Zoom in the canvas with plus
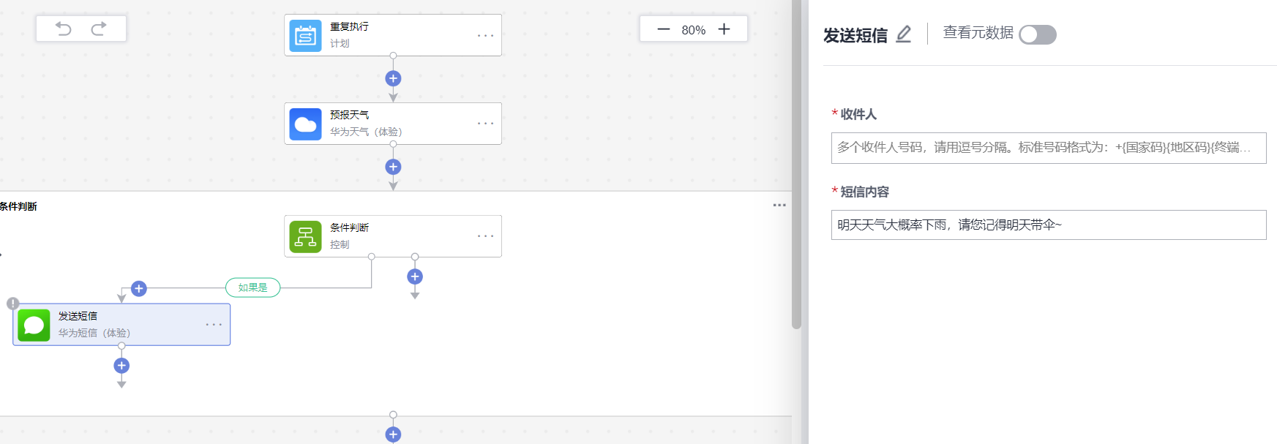Viewport: 1277px width, 444px height. pos(724,29)
